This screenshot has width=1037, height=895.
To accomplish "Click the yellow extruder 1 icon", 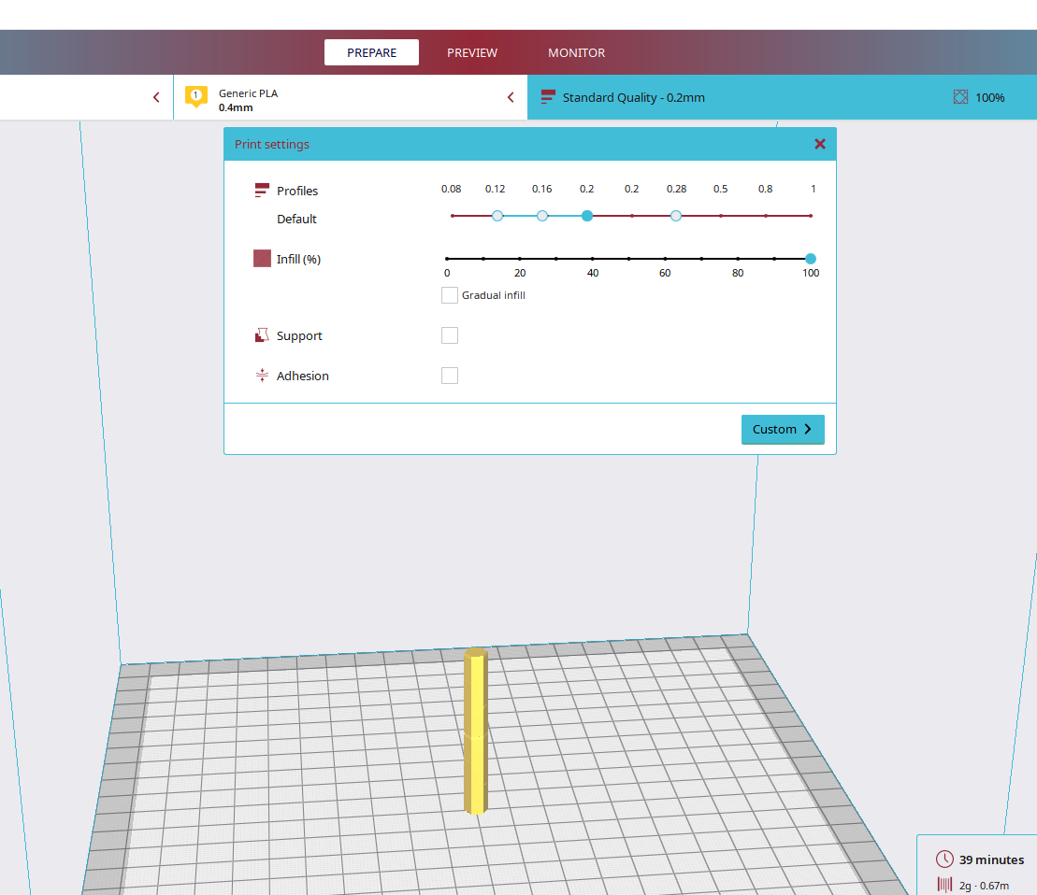I will [x=195, y=96].
